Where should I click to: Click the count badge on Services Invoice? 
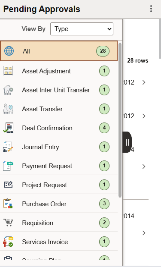(104, 242)
